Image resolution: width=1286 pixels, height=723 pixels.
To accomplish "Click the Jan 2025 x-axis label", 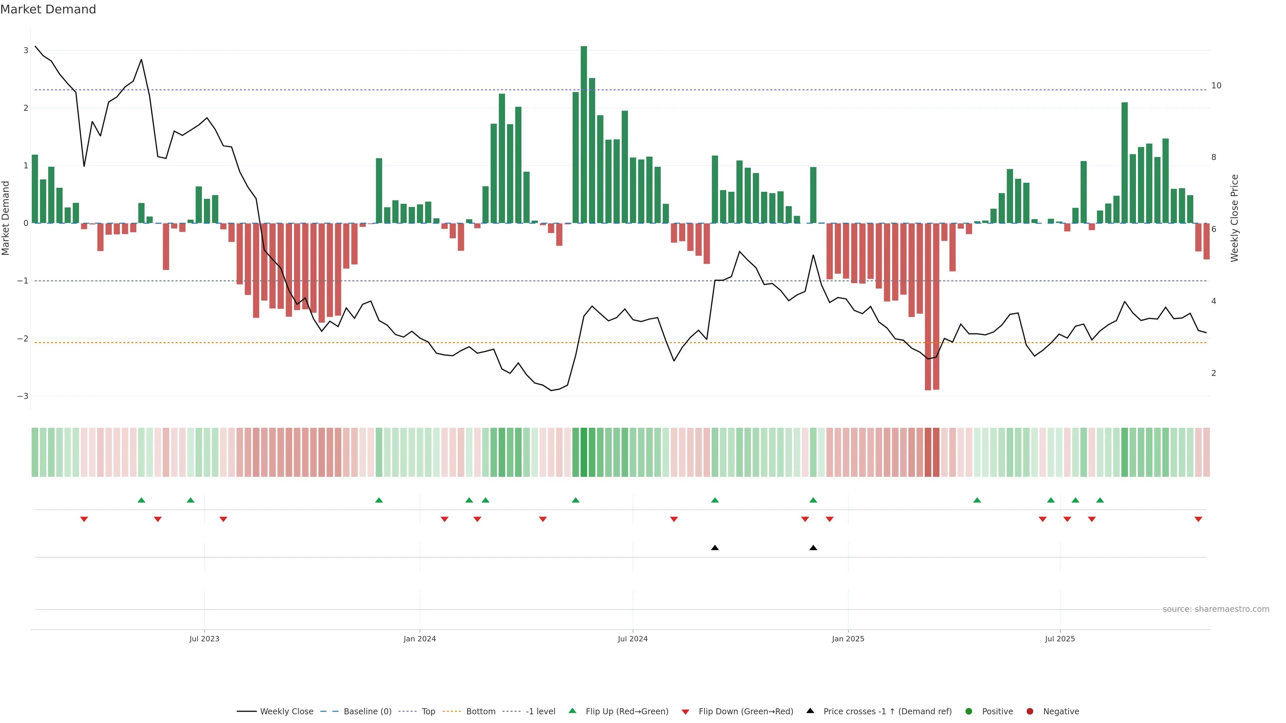I will coord(848,639).
